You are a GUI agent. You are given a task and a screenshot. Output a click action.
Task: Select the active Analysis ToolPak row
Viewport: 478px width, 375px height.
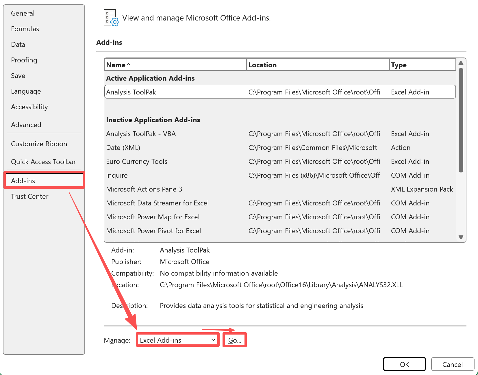280,92
